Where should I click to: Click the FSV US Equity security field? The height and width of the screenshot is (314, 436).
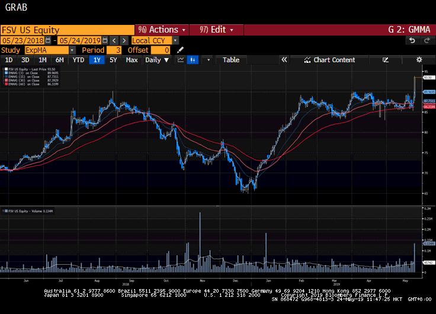(68, 30)
